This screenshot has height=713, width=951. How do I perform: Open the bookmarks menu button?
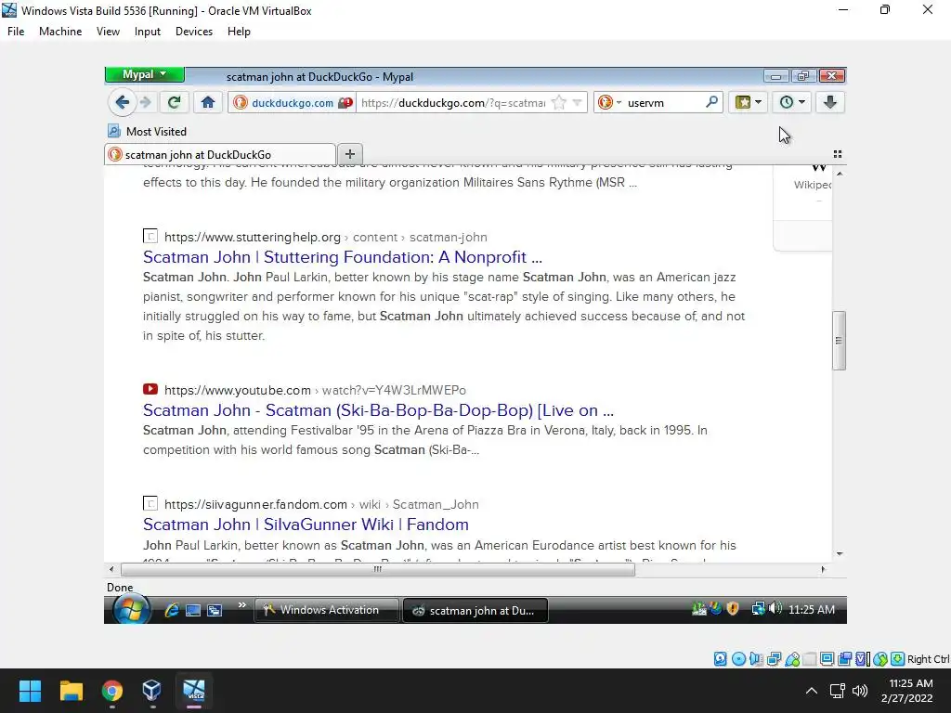[x=748, y=102]
